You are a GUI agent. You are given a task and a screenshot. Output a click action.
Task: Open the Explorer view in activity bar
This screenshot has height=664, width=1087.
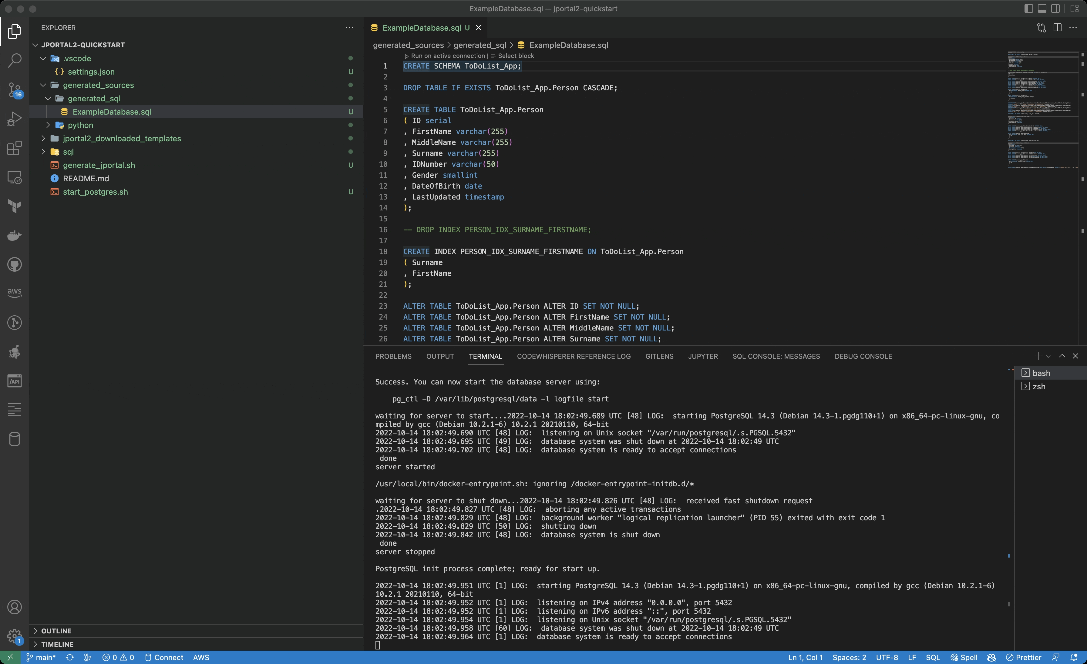pos(15,31)
